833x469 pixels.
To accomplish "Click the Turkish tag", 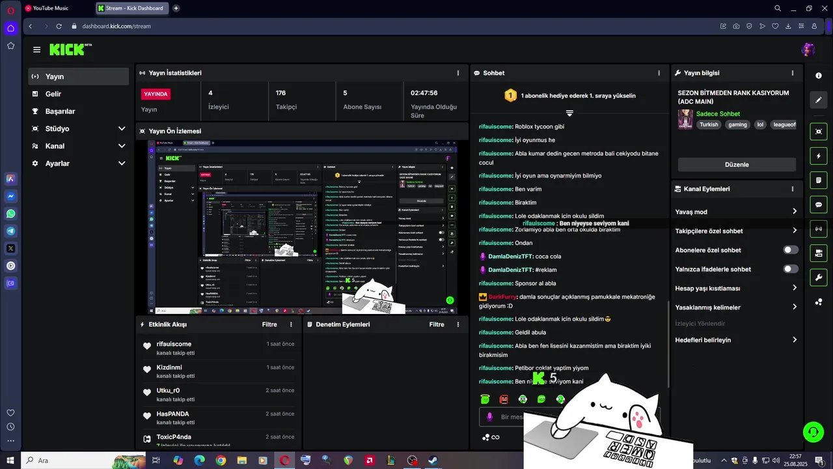I will 709,124.
